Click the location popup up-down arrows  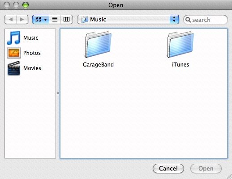pos(174,19)
